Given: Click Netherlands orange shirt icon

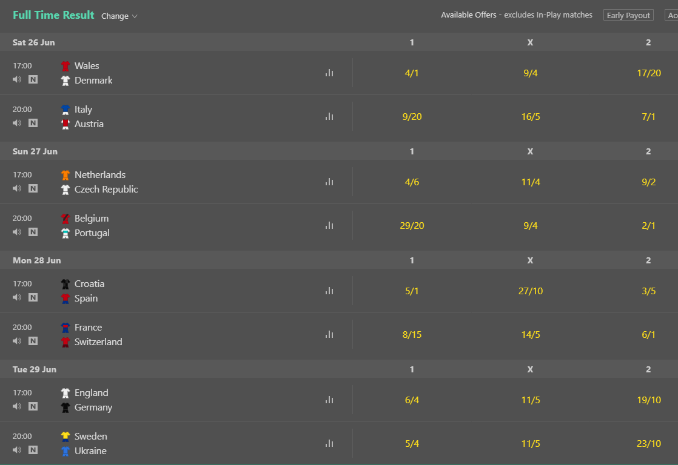Looking at the screenshot, I should (65, 175).
